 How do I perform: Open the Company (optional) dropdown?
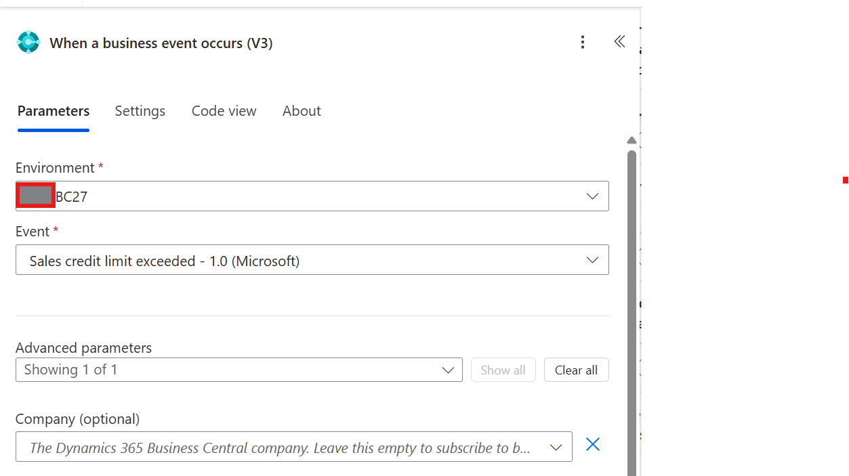(294, 447)
